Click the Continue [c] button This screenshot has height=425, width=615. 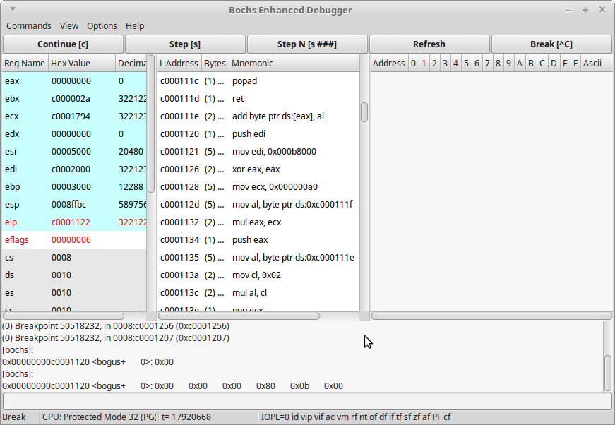(63, 44)
